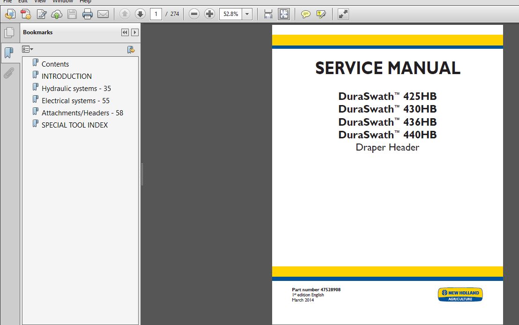The height and width of the screenshot is (325, 519).
Task: Open the Electrical systems - 55 bookmark
Action: pyautogui.click(x=75, y=101)
